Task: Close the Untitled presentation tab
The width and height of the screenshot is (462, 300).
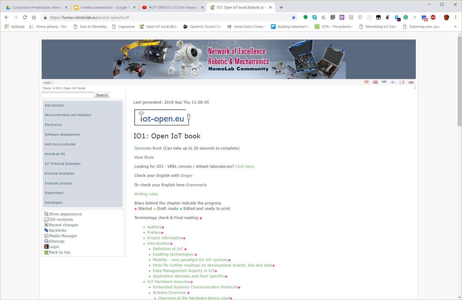Action: [135, 7]
